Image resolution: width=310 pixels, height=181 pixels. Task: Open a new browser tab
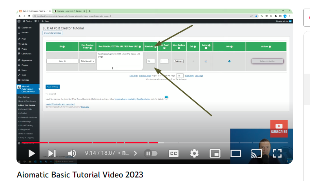(x=89, y=11)
